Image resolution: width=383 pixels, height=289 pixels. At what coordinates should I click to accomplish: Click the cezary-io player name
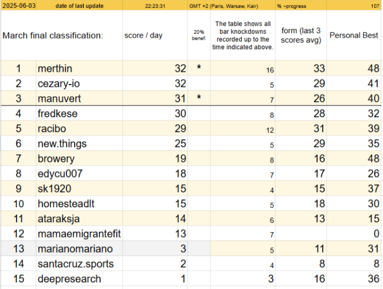point(59,83)
